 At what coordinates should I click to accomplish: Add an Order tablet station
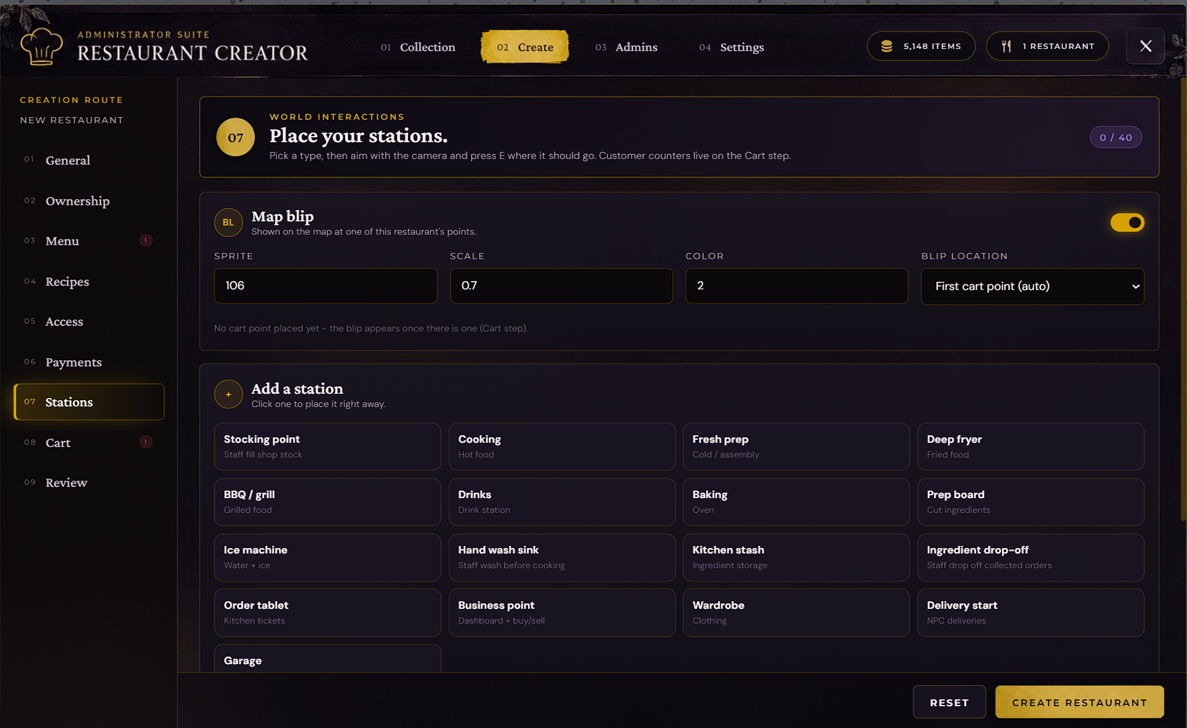point(327,612)
